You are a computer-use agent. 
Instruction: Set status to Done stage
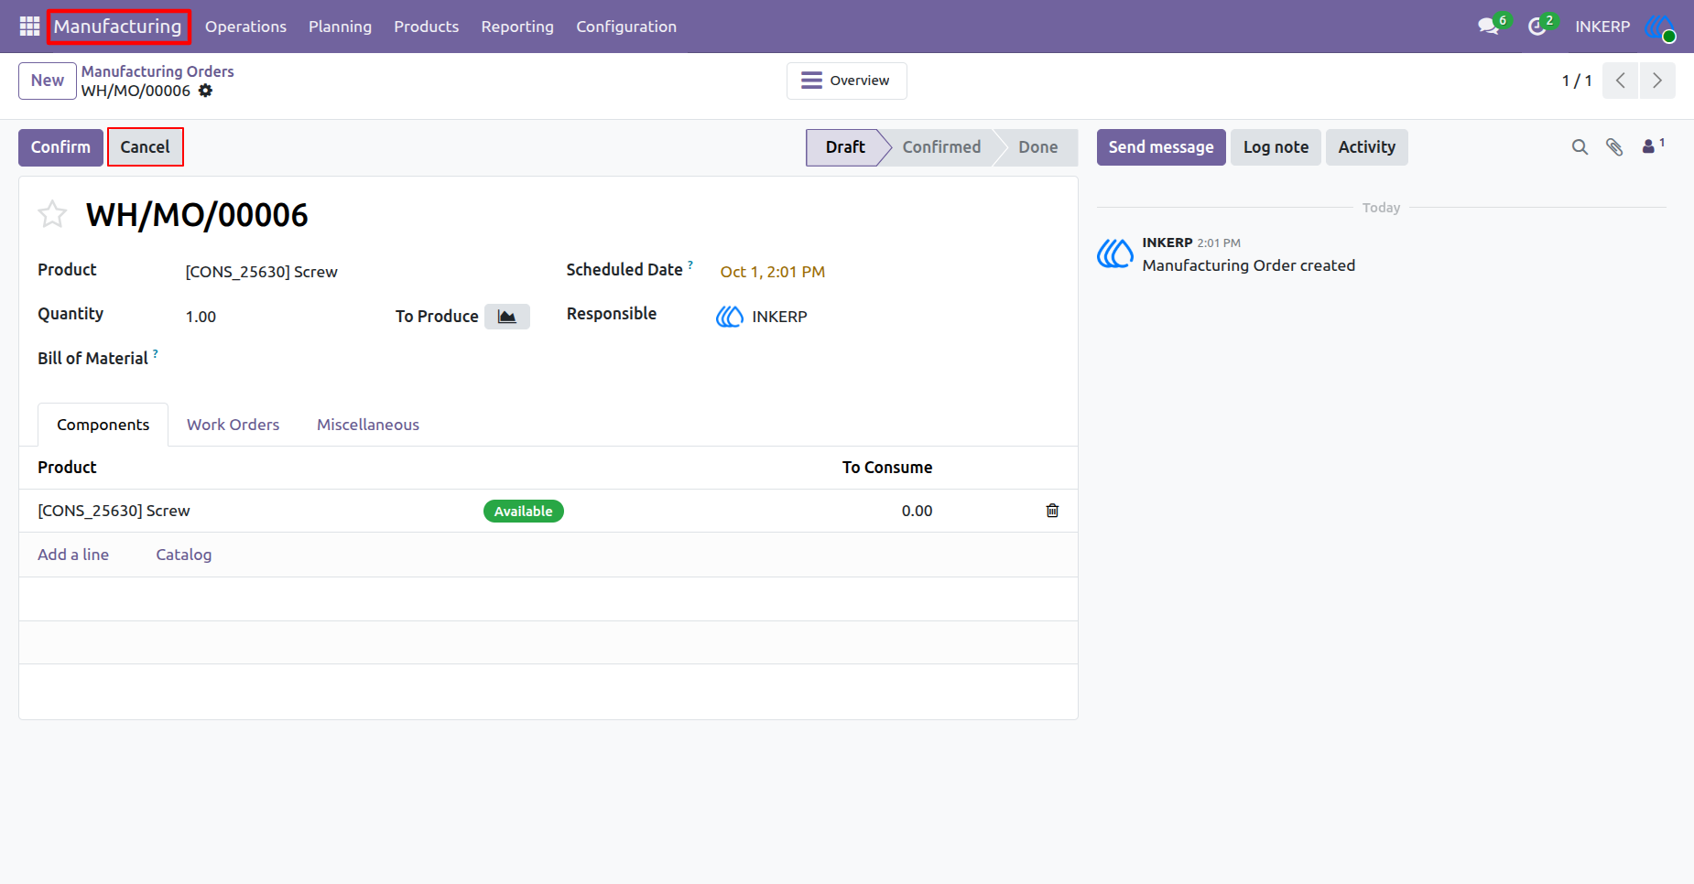click(x=1037, y=147)
